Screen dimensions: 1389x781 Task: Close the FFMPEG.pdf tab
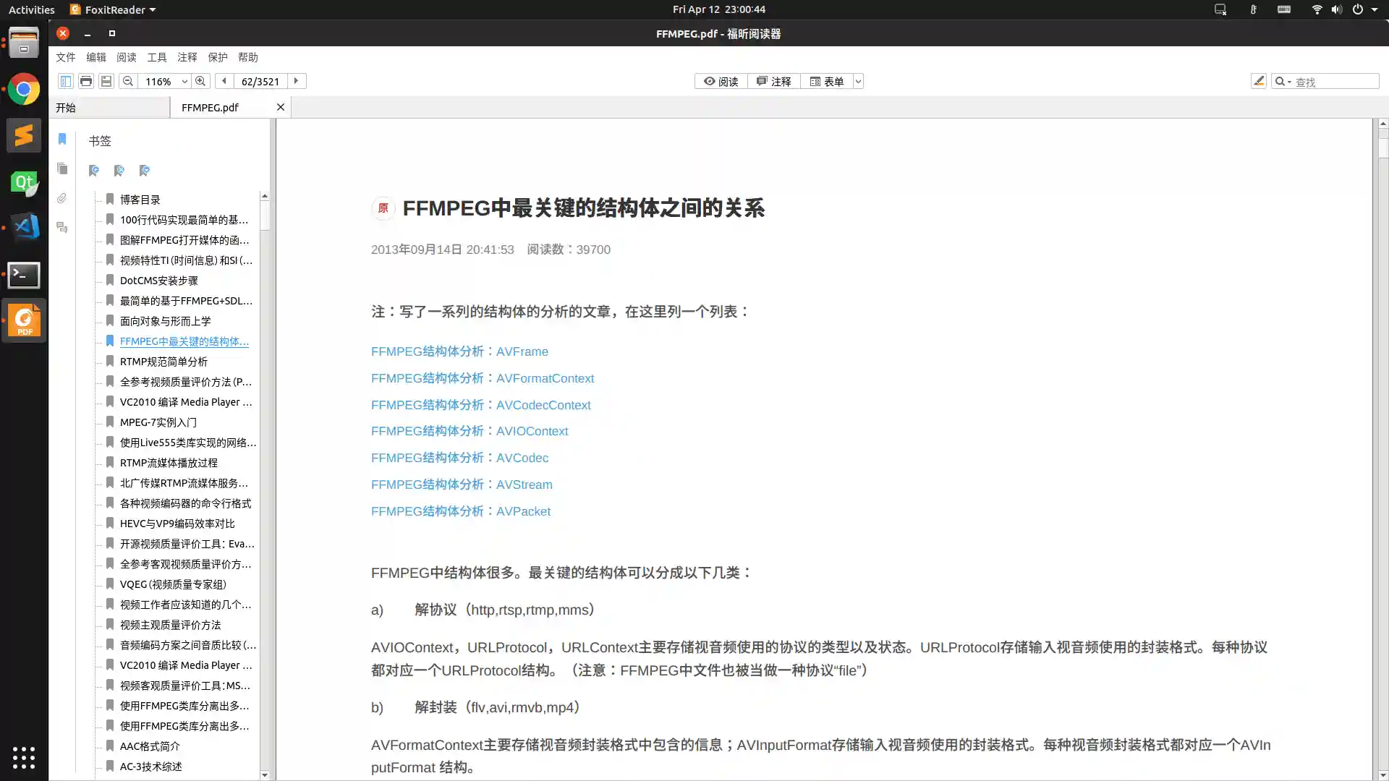click(x=281, y=107)
